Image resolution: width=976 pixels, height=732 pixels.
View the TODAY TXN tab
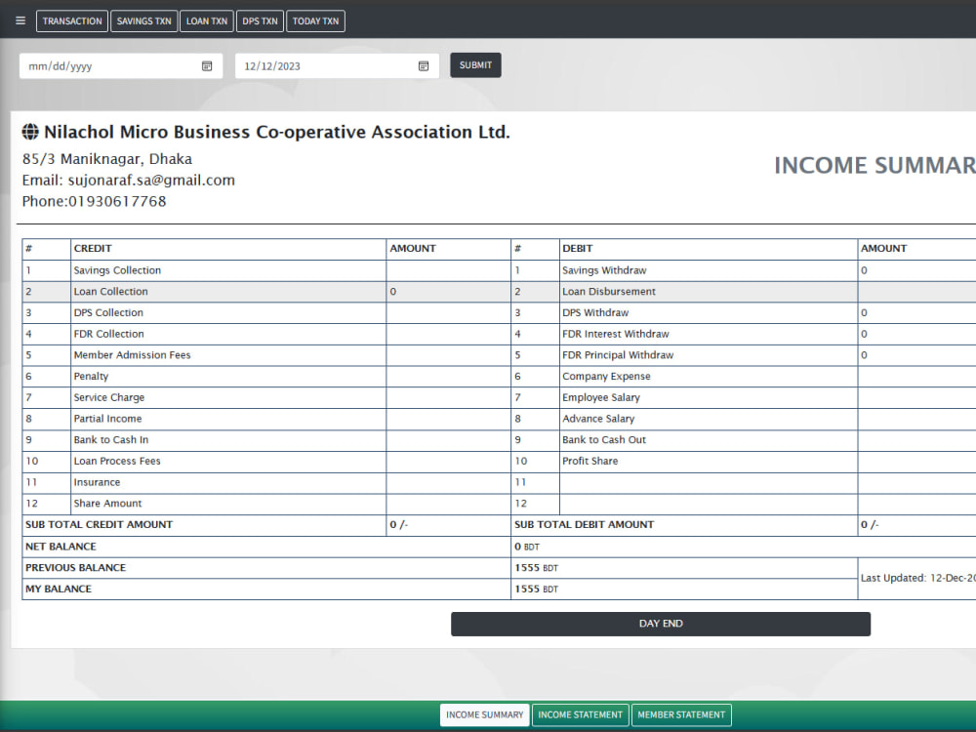[315, 21]
